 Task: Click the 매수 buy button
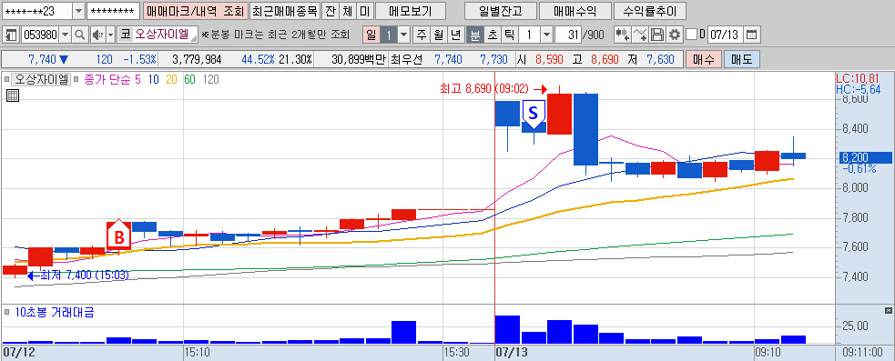[703, 59]
